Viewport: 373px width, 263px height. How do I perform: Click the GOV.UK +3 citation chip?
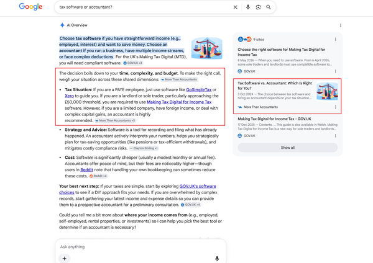tap(133, 63)
